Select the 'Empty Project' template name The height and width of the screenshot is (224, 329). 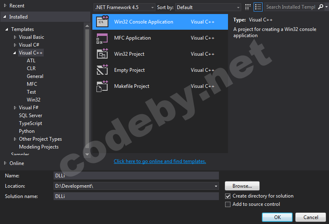pos(129,70)
